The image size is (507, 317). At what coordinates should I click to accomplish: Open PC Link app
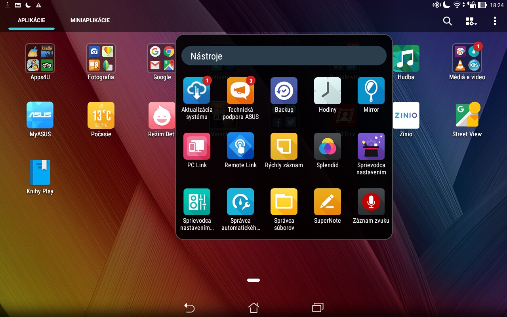click(197, 146)
